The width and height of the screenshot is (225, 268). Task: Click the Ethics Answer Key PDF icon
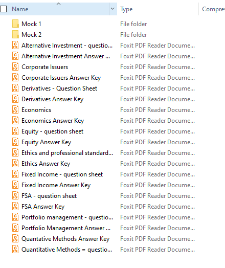(15, 164)
